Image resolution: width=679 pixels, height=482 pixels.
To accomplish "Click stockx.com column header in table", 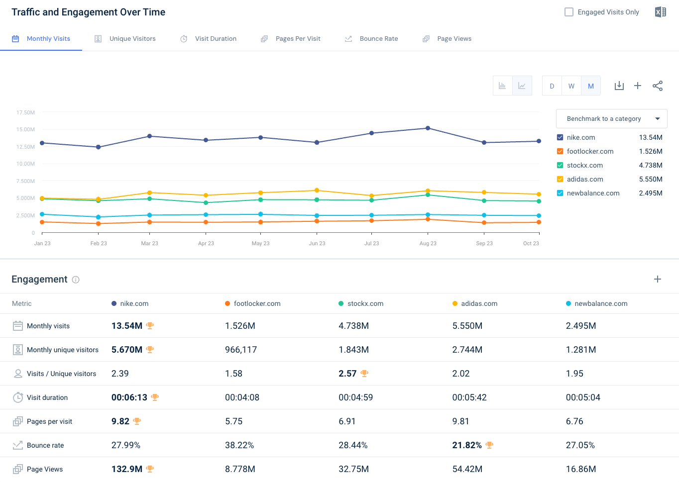I will click(x=361, y=303).
